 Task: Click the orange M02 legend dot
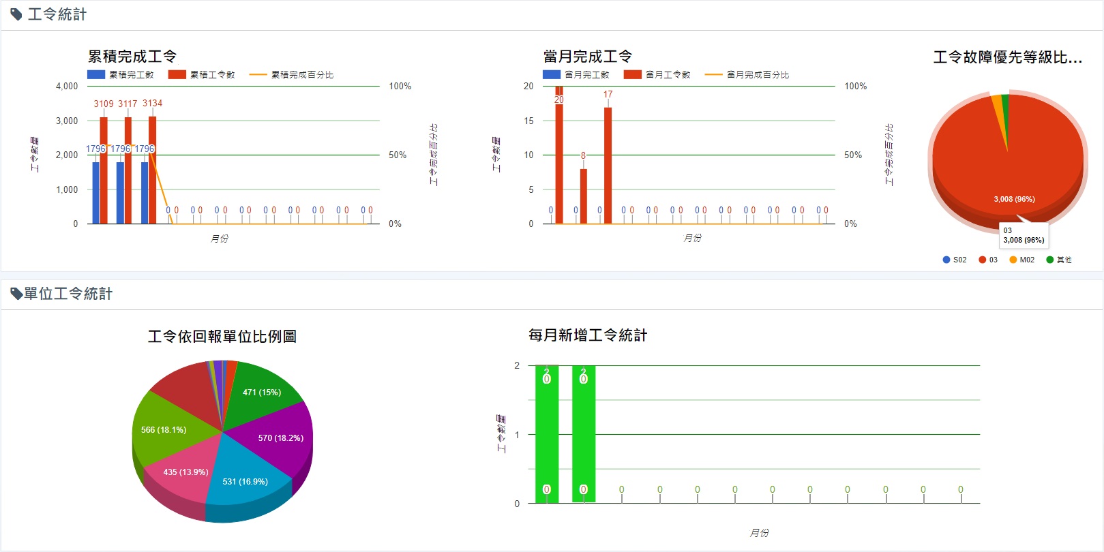click(x=1013, y=260)
